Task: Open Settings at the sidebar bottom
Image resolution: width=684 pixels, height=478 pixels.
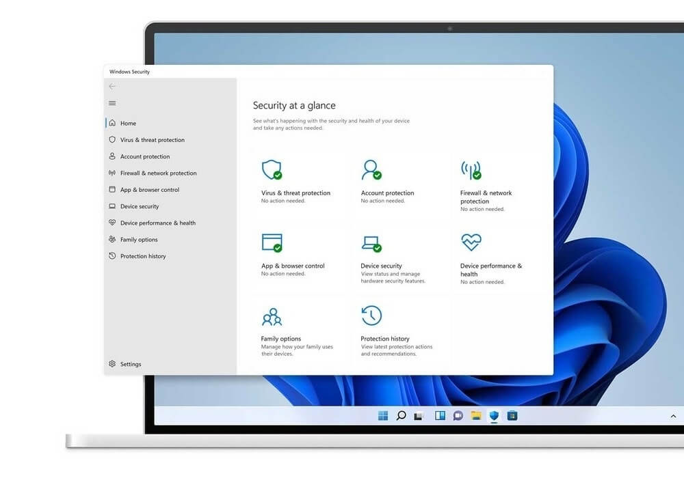Action: (x=170, y=363)
